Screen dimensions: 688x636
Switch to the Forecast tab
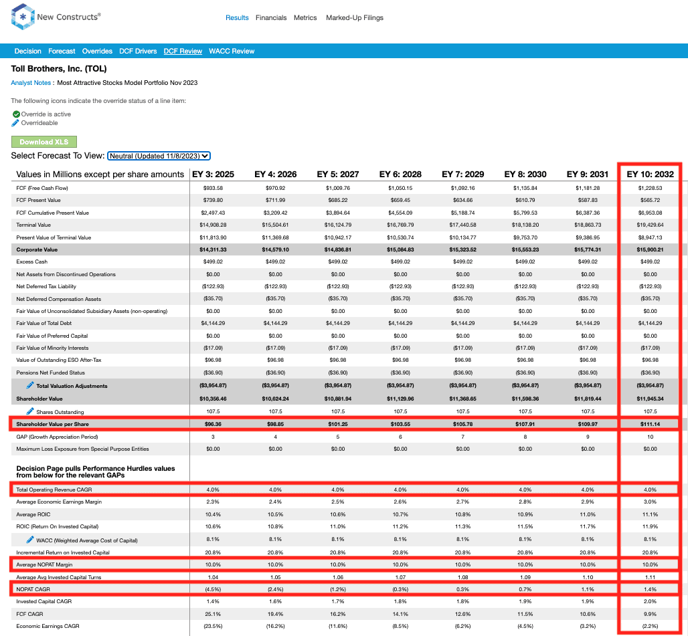(x=62, y=51)
